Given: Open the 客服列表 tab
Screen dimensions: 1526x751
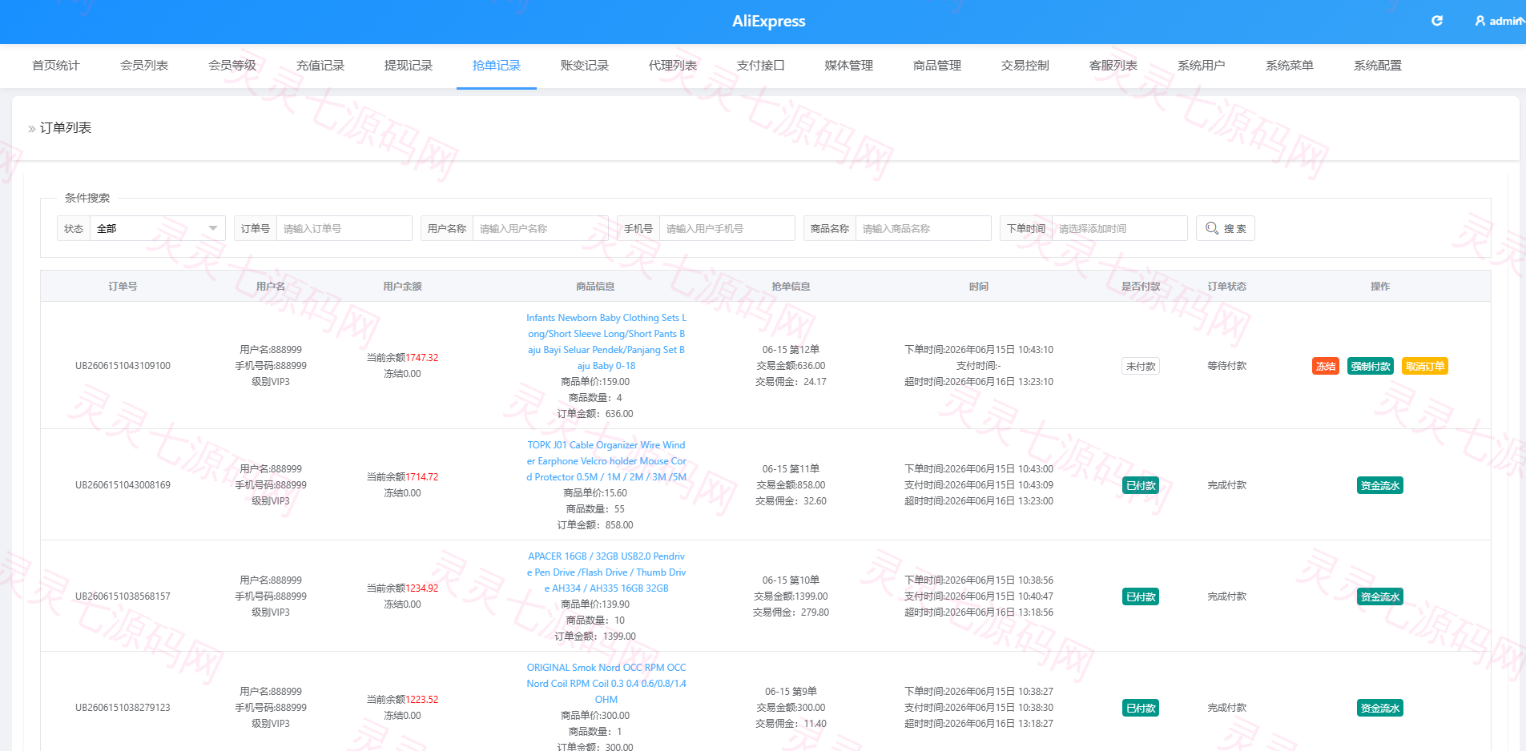Looking at the screenshot, I should [x=1113, y=66].
